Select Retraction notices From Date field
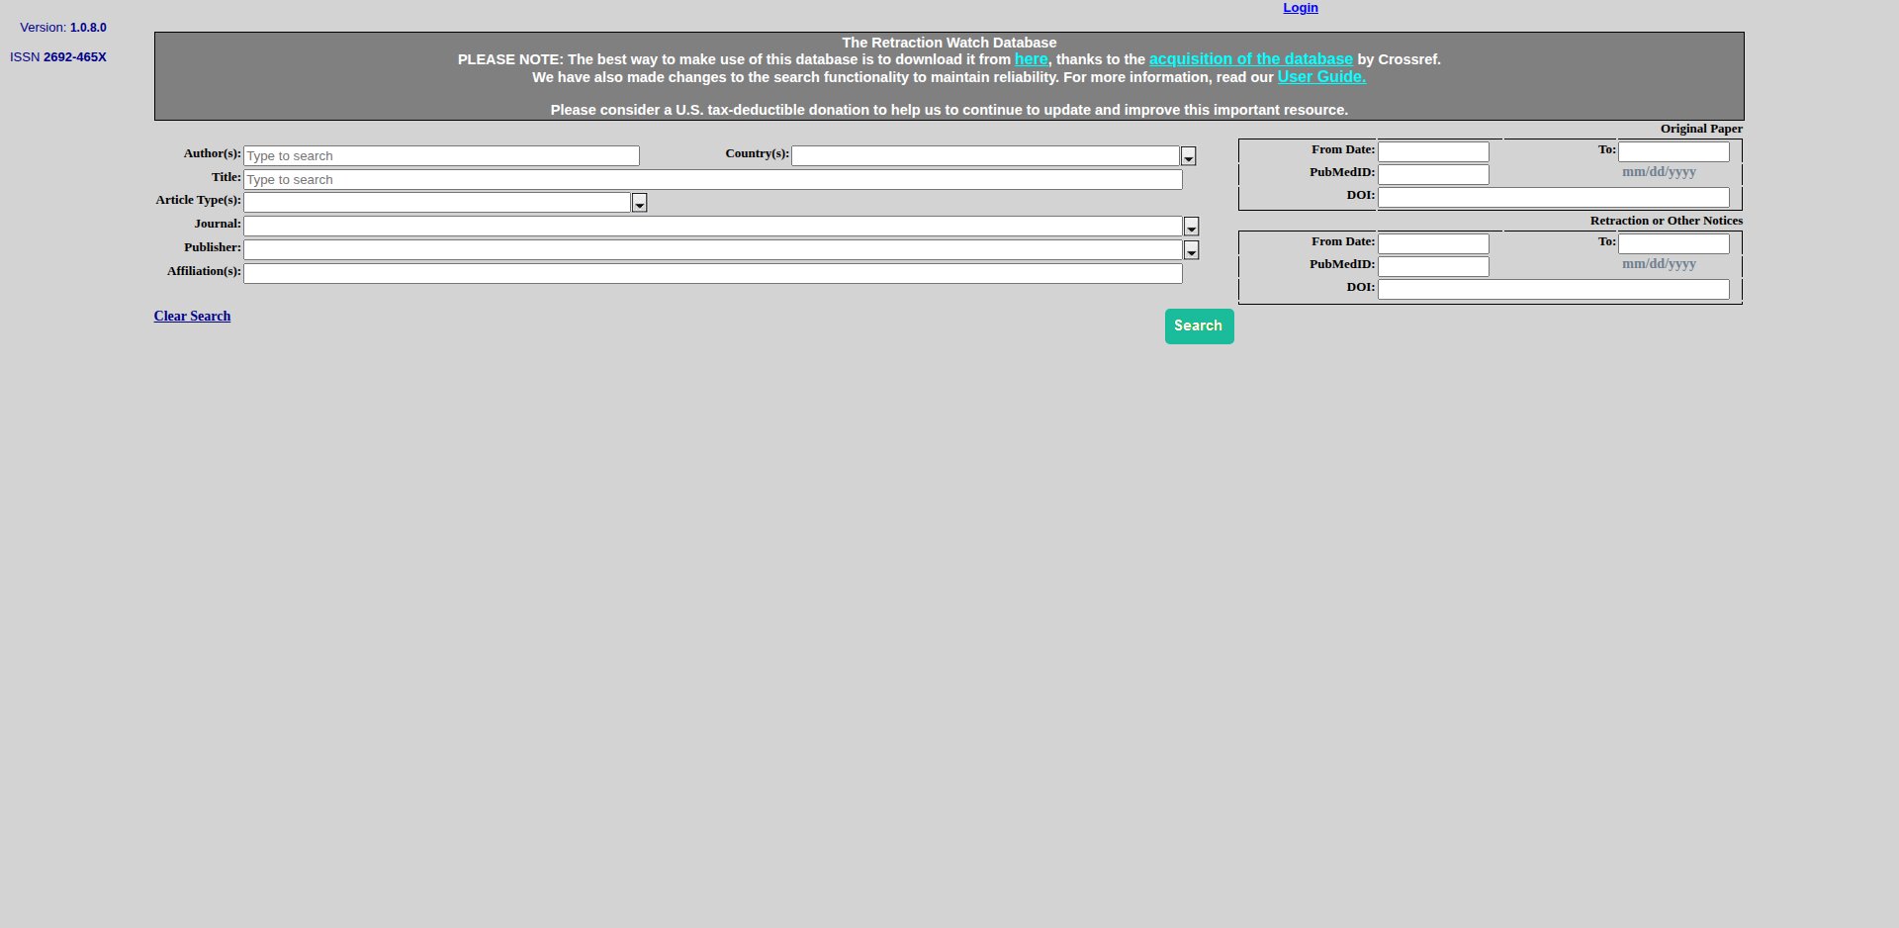The image size is (1899, 928). tap(1433, 243)
